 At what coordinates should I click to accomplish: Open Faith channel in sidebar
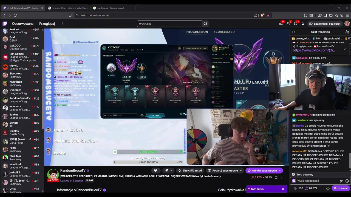tap(22, 149)
